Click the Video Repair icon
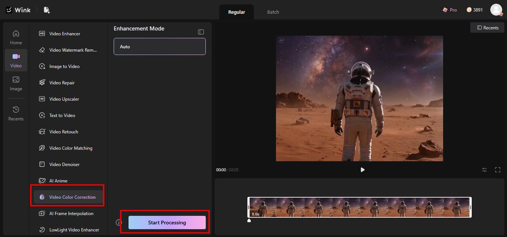This screenshot has height=237, width=507. pyautogui.click(x=42, y=82)
